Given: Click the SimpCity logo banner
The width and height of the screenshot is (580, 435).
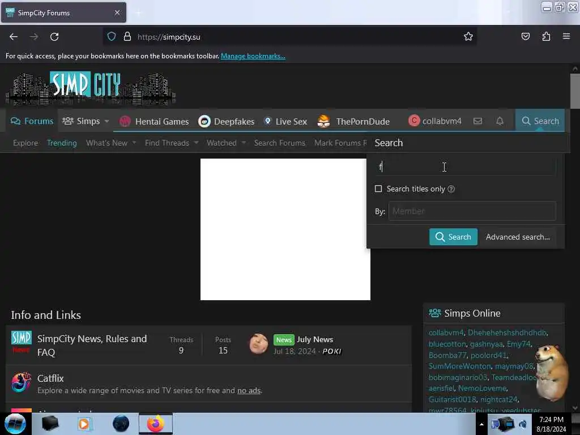Looking at the screenshot, I should [91, 88].
